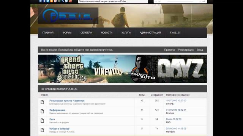Open the orange Odnoklassniki social icon
The width and height of the screenshot is (243, 136).
click(x=52, y=1)
